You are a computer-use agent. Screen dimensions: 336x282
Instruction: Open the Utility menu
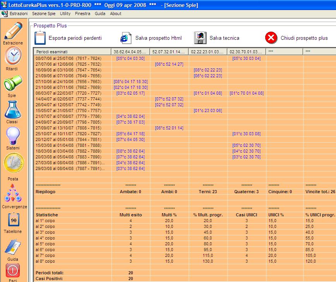pyautogui.click(x=65, y=14)
